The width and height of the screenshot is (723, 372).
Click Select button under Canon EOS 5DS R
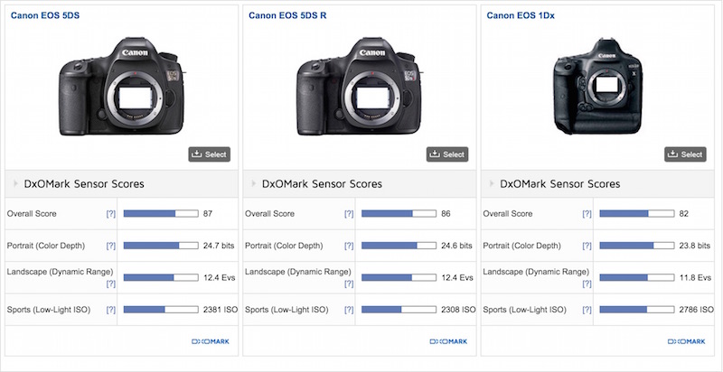point(447,154)
